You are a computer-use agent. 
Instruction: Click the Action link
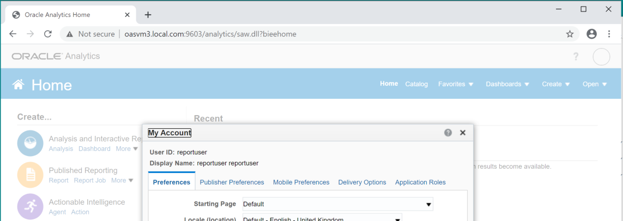(80, 212)
